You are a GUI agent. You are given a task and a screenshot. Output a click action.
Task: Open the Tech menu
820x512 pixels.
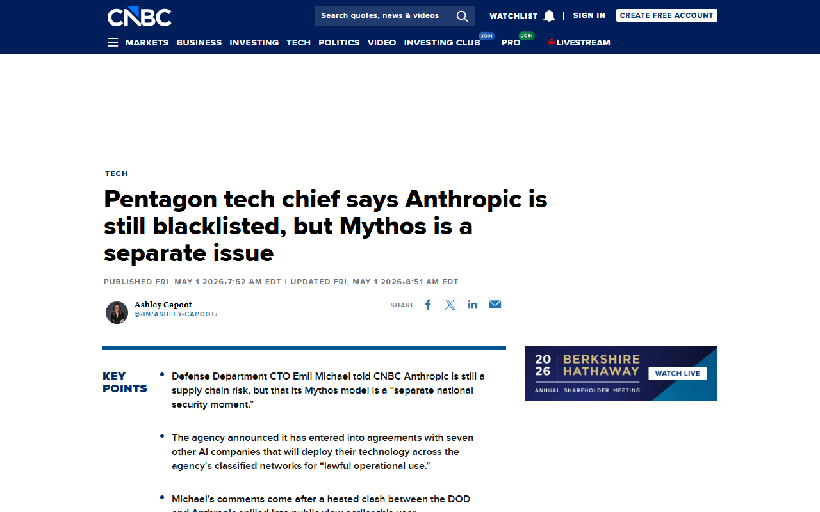(x=299, y=42)
